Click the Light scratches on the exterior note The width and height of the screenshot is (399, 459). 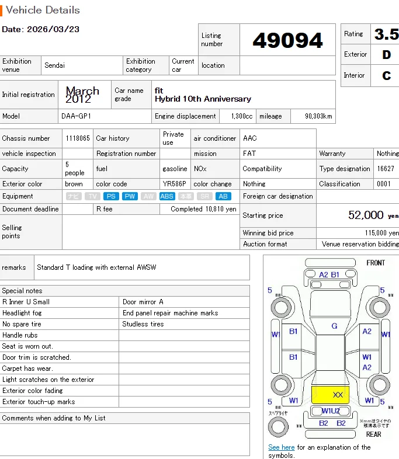48,380
